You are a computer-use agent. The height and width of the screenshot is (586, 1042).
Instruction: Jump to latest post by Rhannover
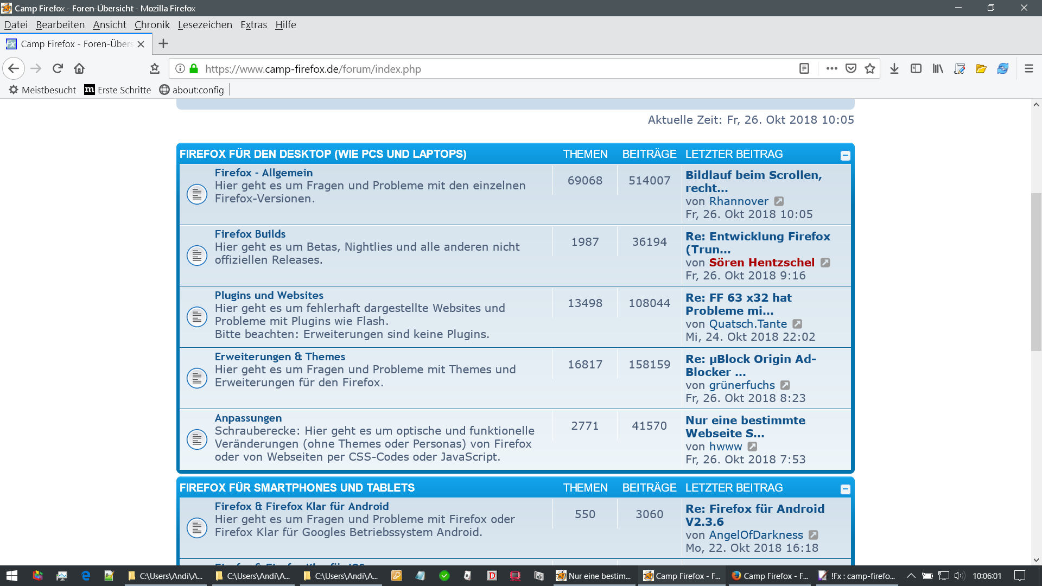point(779,201)
